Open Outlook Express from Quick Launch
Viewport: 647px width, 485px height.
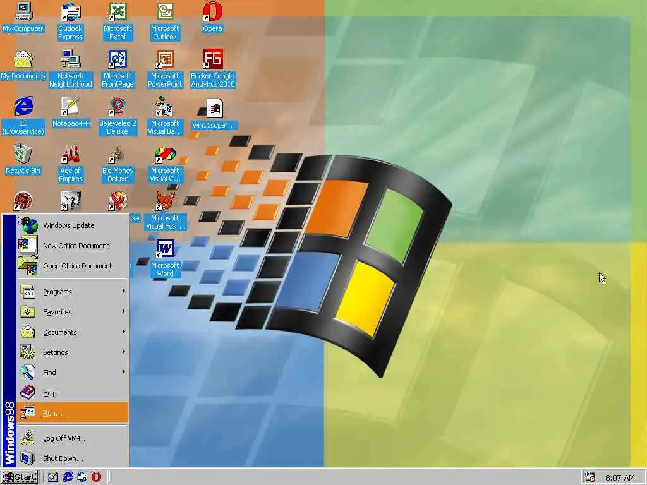[82, 477]
